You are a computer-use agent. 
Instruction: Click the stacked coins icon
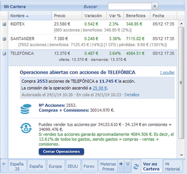click(x=26, y=109)
